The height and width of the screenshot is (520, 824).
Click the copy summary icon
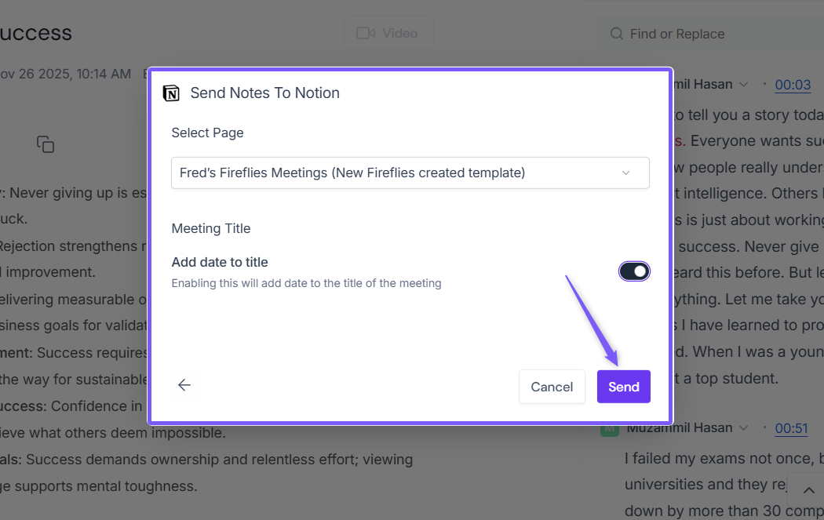point(46,144)
